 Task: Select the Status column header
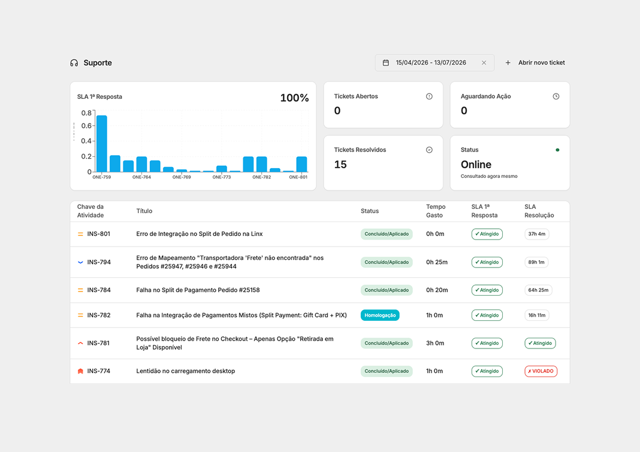369,211
